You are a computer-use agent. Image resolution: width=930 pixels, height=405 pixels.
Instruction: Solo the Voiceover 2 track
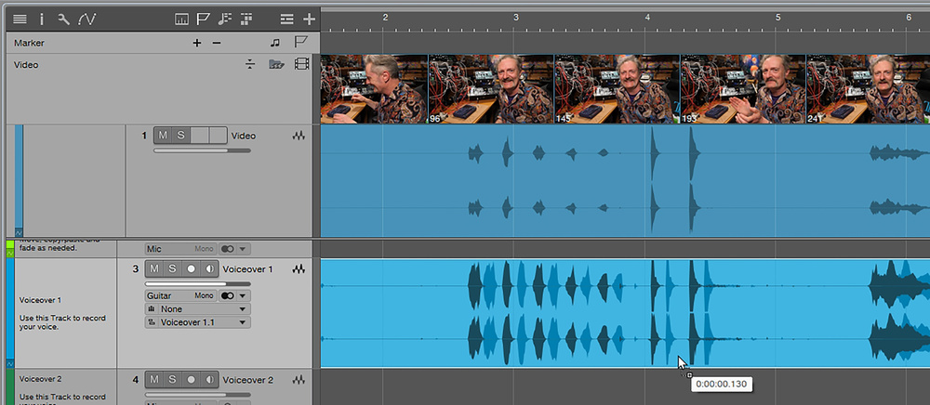(173, 380)
